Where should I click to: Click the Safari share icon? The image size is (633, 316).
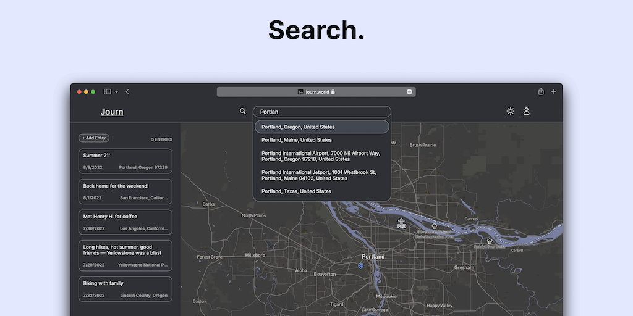[x=541, y=91]
